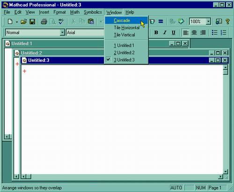234x192 pixels.
Task: Click the Calculate equals-sign icon
Action: pos(161,21)
